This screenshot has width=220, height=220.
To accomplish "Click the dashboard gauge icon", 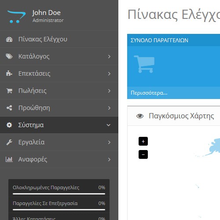I will tap(9, 39).
